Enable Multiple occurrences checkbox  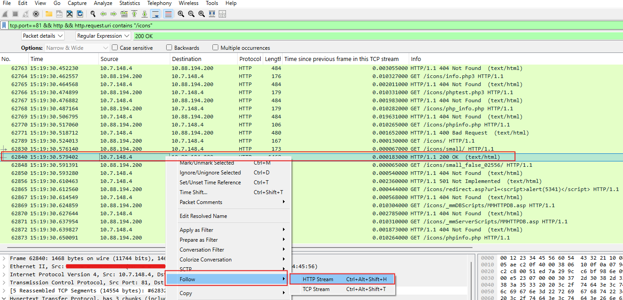(x=216, y=48)
